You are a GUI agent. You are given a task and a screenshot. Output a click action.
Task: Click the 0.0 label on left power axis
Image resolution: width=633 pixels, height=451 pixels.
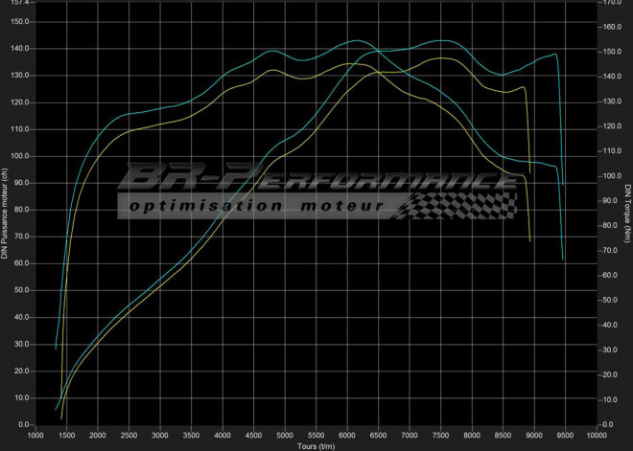24,424
